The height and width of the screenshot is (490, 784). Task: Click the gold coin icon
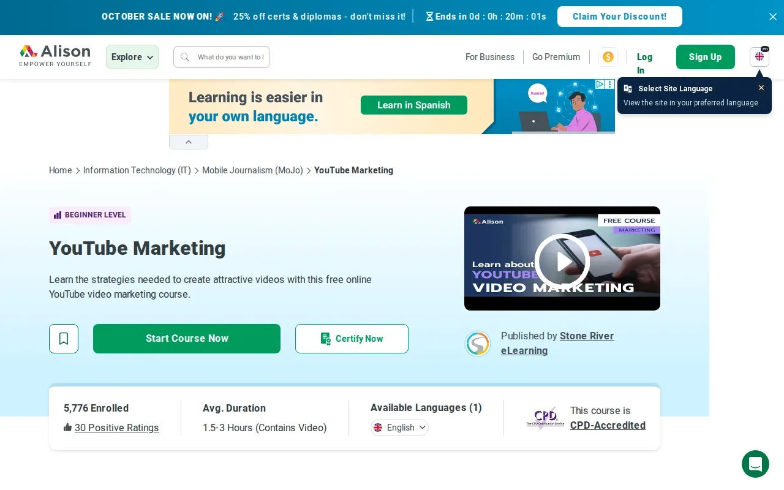tap(608, 57)
